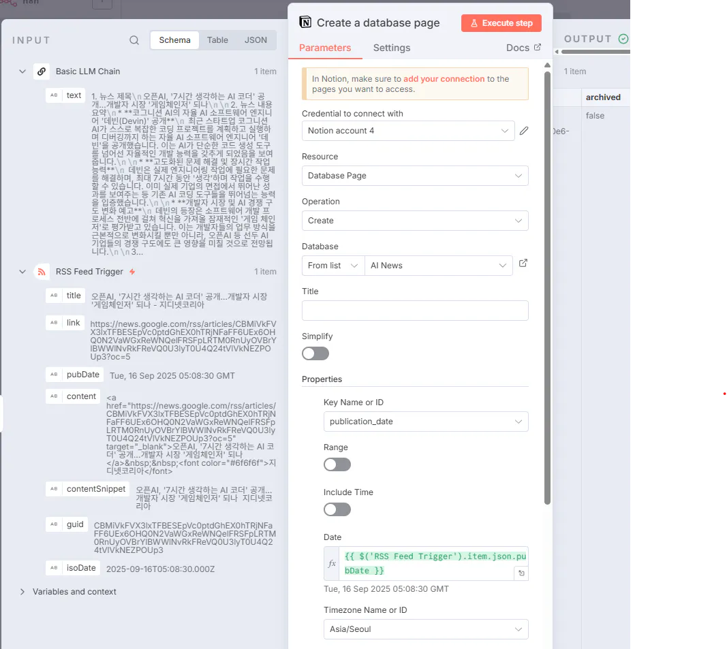The height and width of the screenshot is (649, 727).
Task: Click the add your connection link
Action: (x=444, y=79)
